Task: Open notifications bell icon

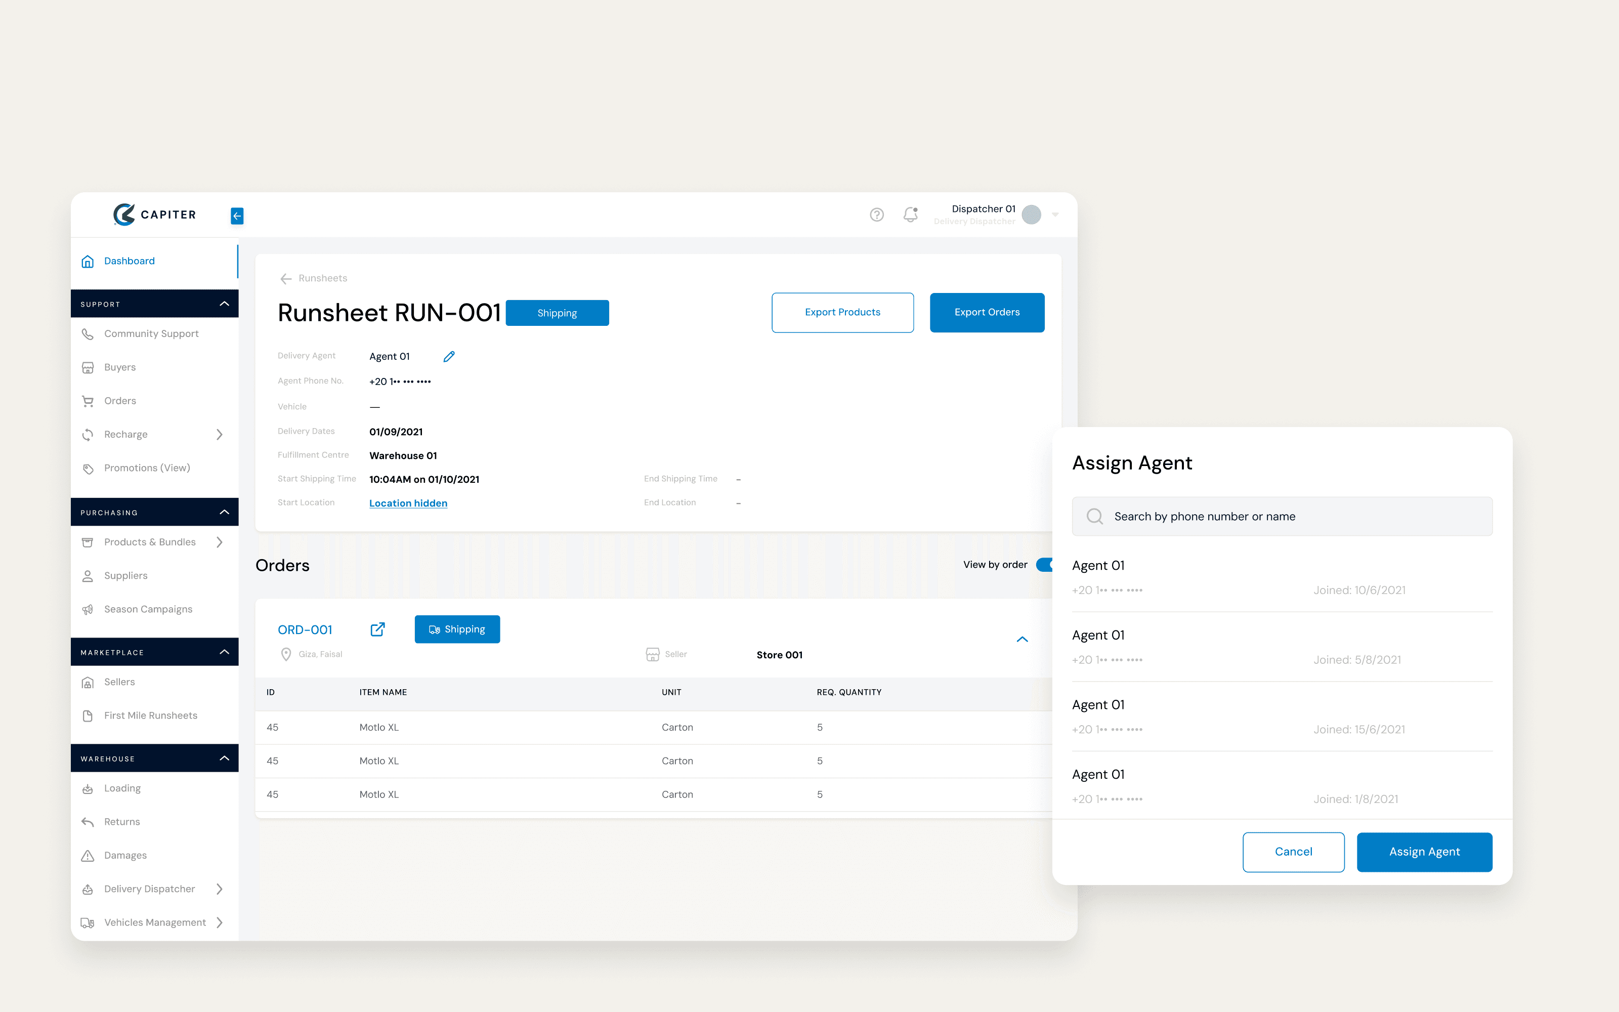Action: pyautogui.click(x=911, y=214)
